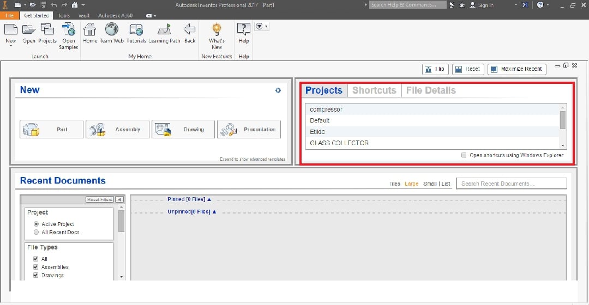This screenshot has width=589, height=305.
Task: Click the Maximize Recent button
Action: click(516, 69)
